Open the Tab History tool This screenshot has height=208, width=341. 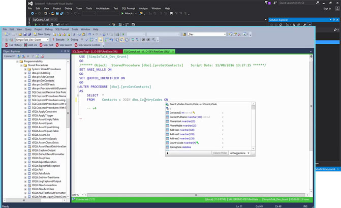pos(13,45)
